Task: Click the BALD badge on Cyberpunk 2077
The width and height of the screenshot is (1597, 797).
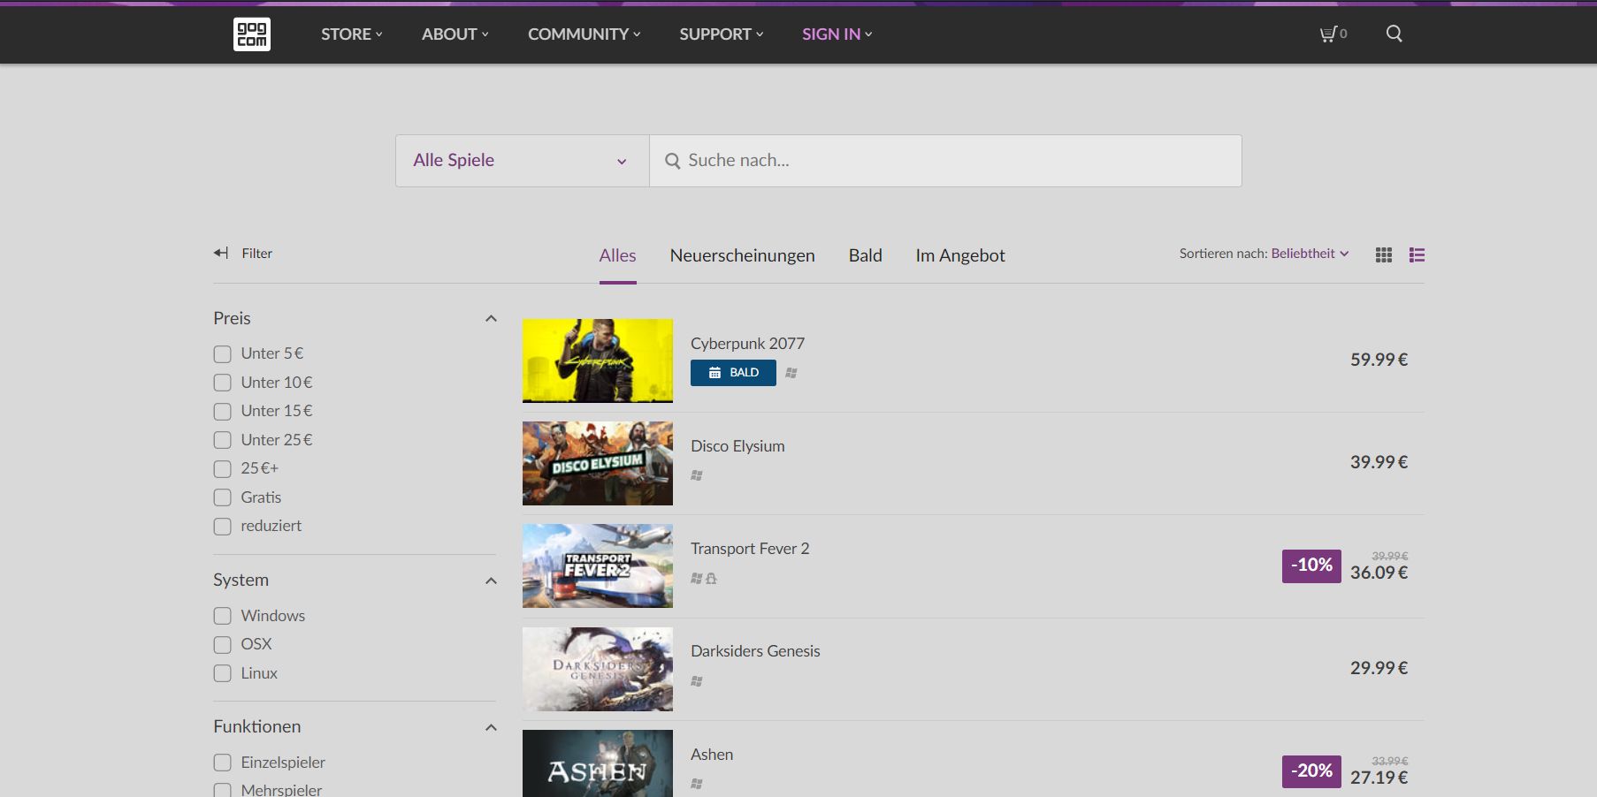Action: 733,373
